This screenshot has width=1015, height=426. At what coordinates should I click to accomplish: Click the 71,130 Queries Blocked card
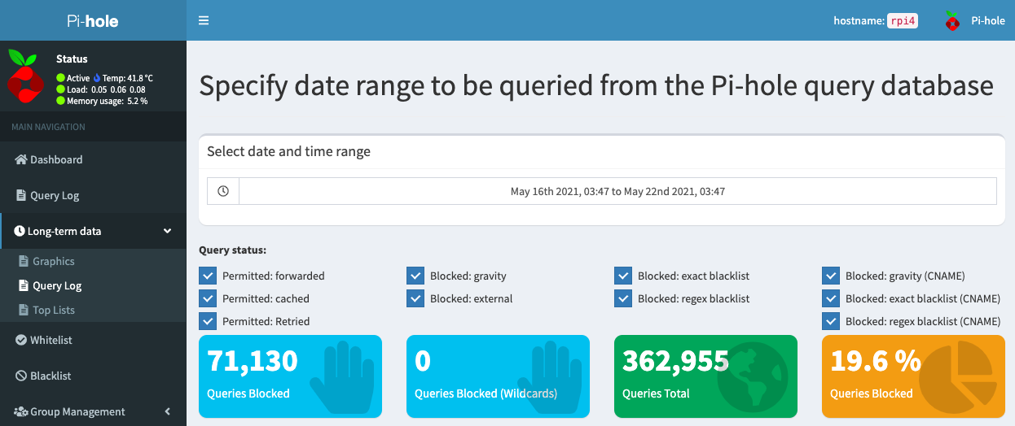[290, 376]
